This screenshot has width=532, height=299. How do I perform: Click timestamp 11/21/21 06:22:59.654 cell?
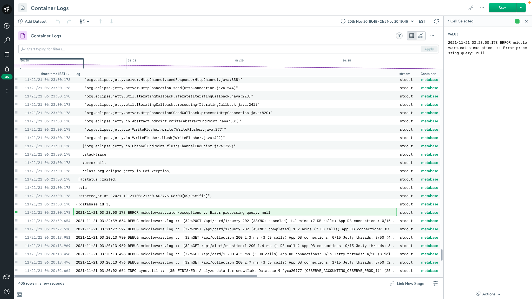(48, 221)
